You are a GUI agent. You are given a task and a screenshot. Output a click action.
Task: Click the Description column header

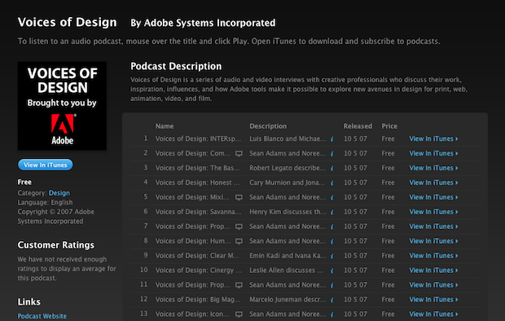pos(268,126)
